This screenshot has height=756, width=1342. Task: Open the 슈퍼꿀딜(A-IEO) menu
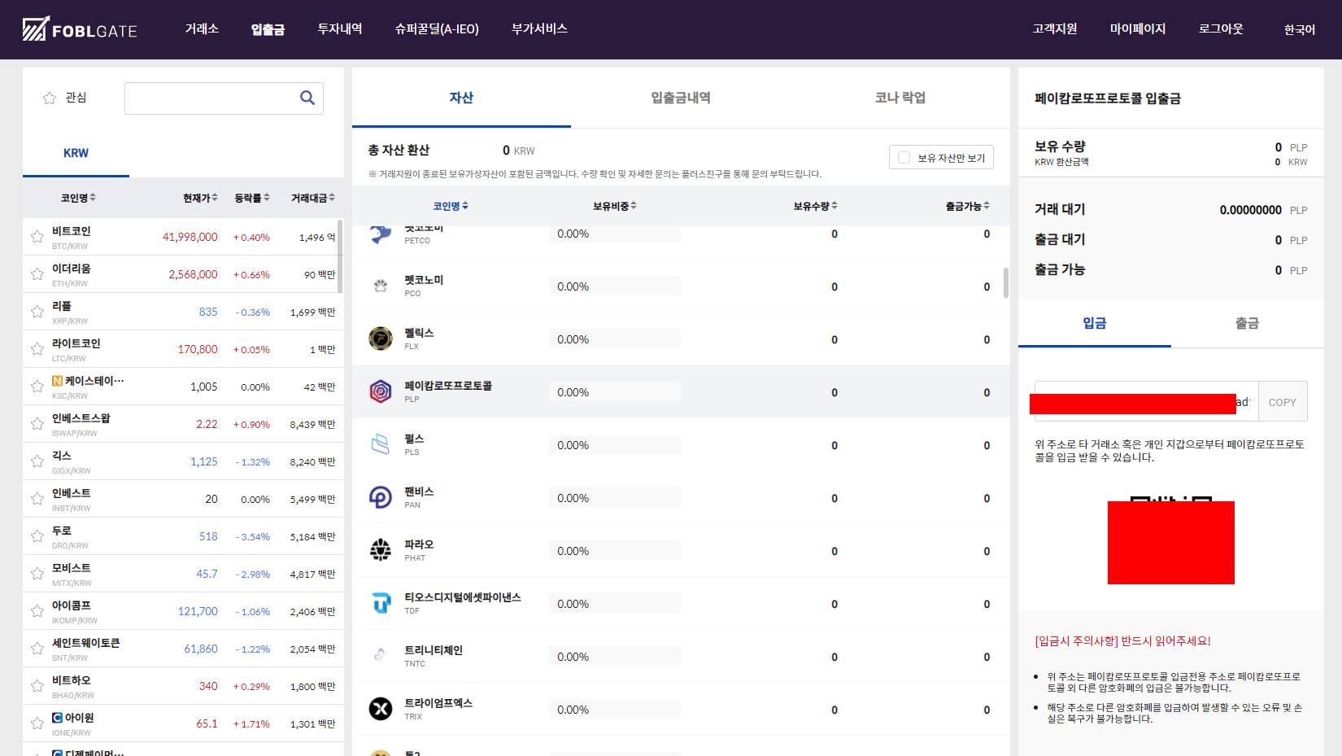(x=437, y=28)
